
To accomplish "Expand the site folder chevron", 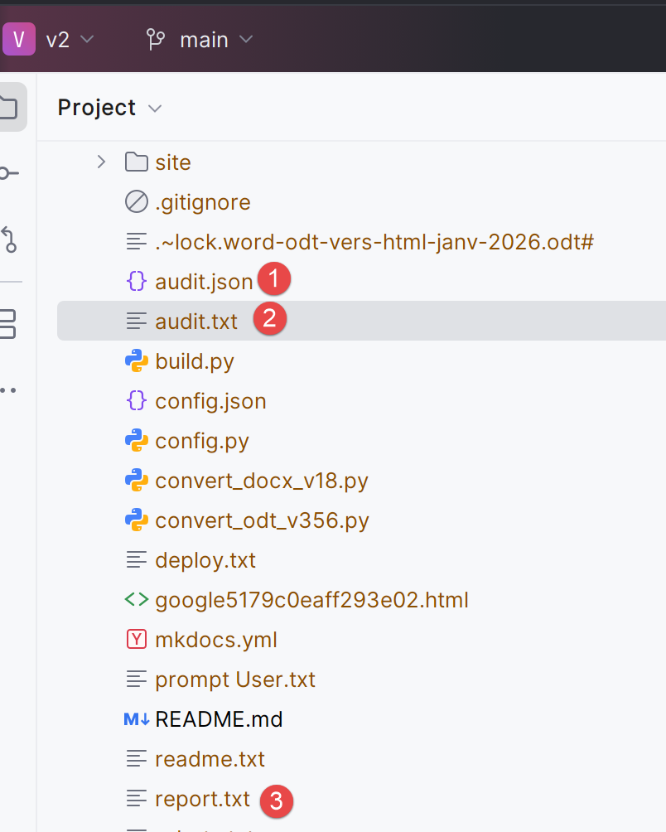I will pyautogui.click(x=101, y=162).
